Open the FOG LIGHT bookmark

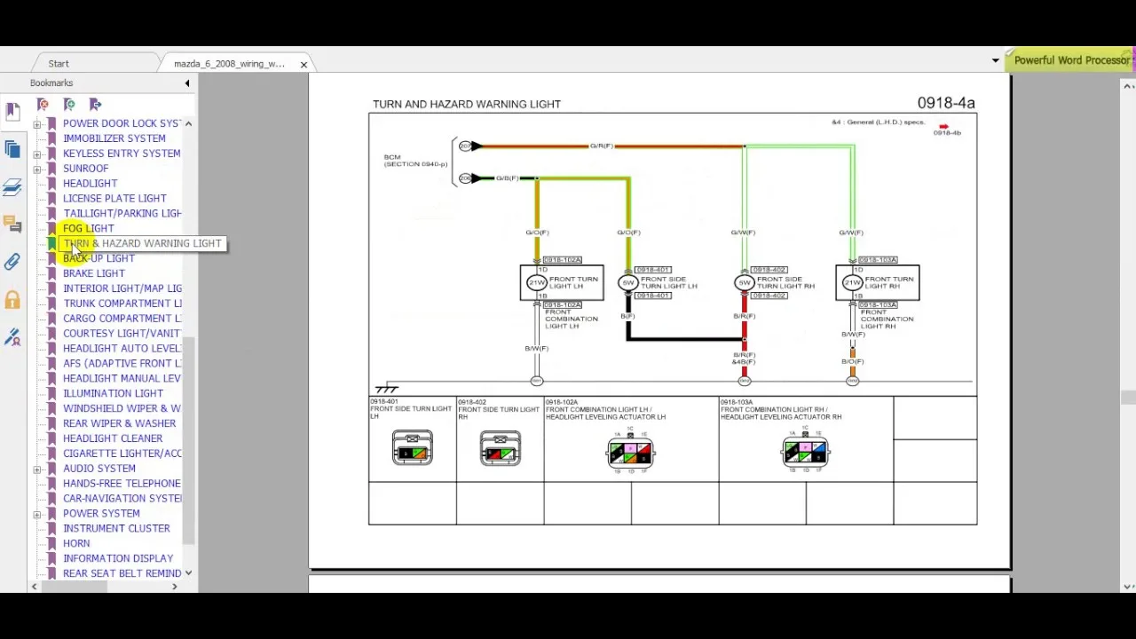point(88,229)
